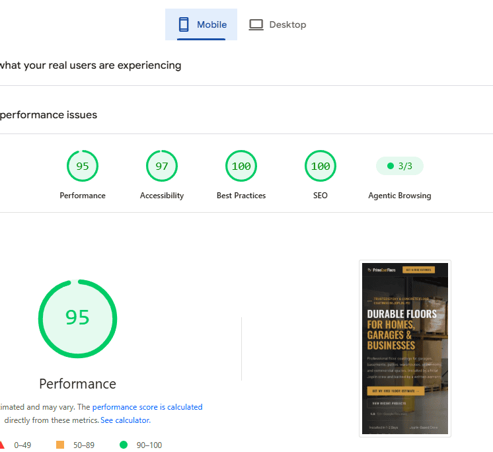Select the 90–100 legend text

pyautogui.click(x=149, y=445)
